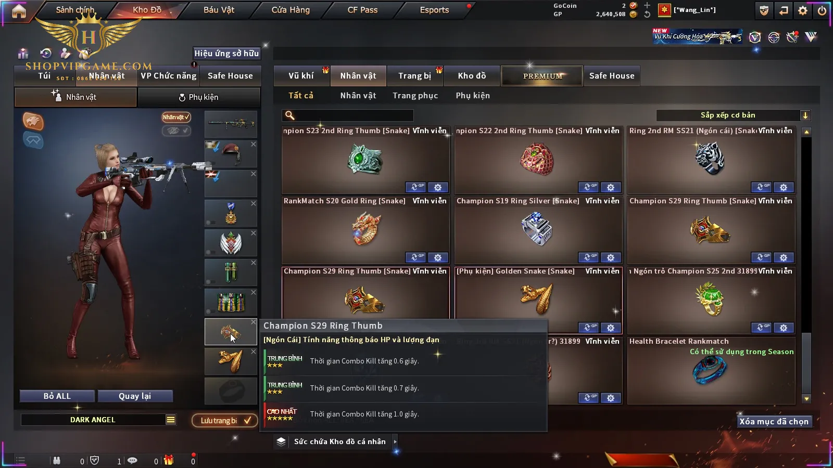Open the chat bubble icon in the status bar
This screenshot has width=833, height=468.
point(132,460)
